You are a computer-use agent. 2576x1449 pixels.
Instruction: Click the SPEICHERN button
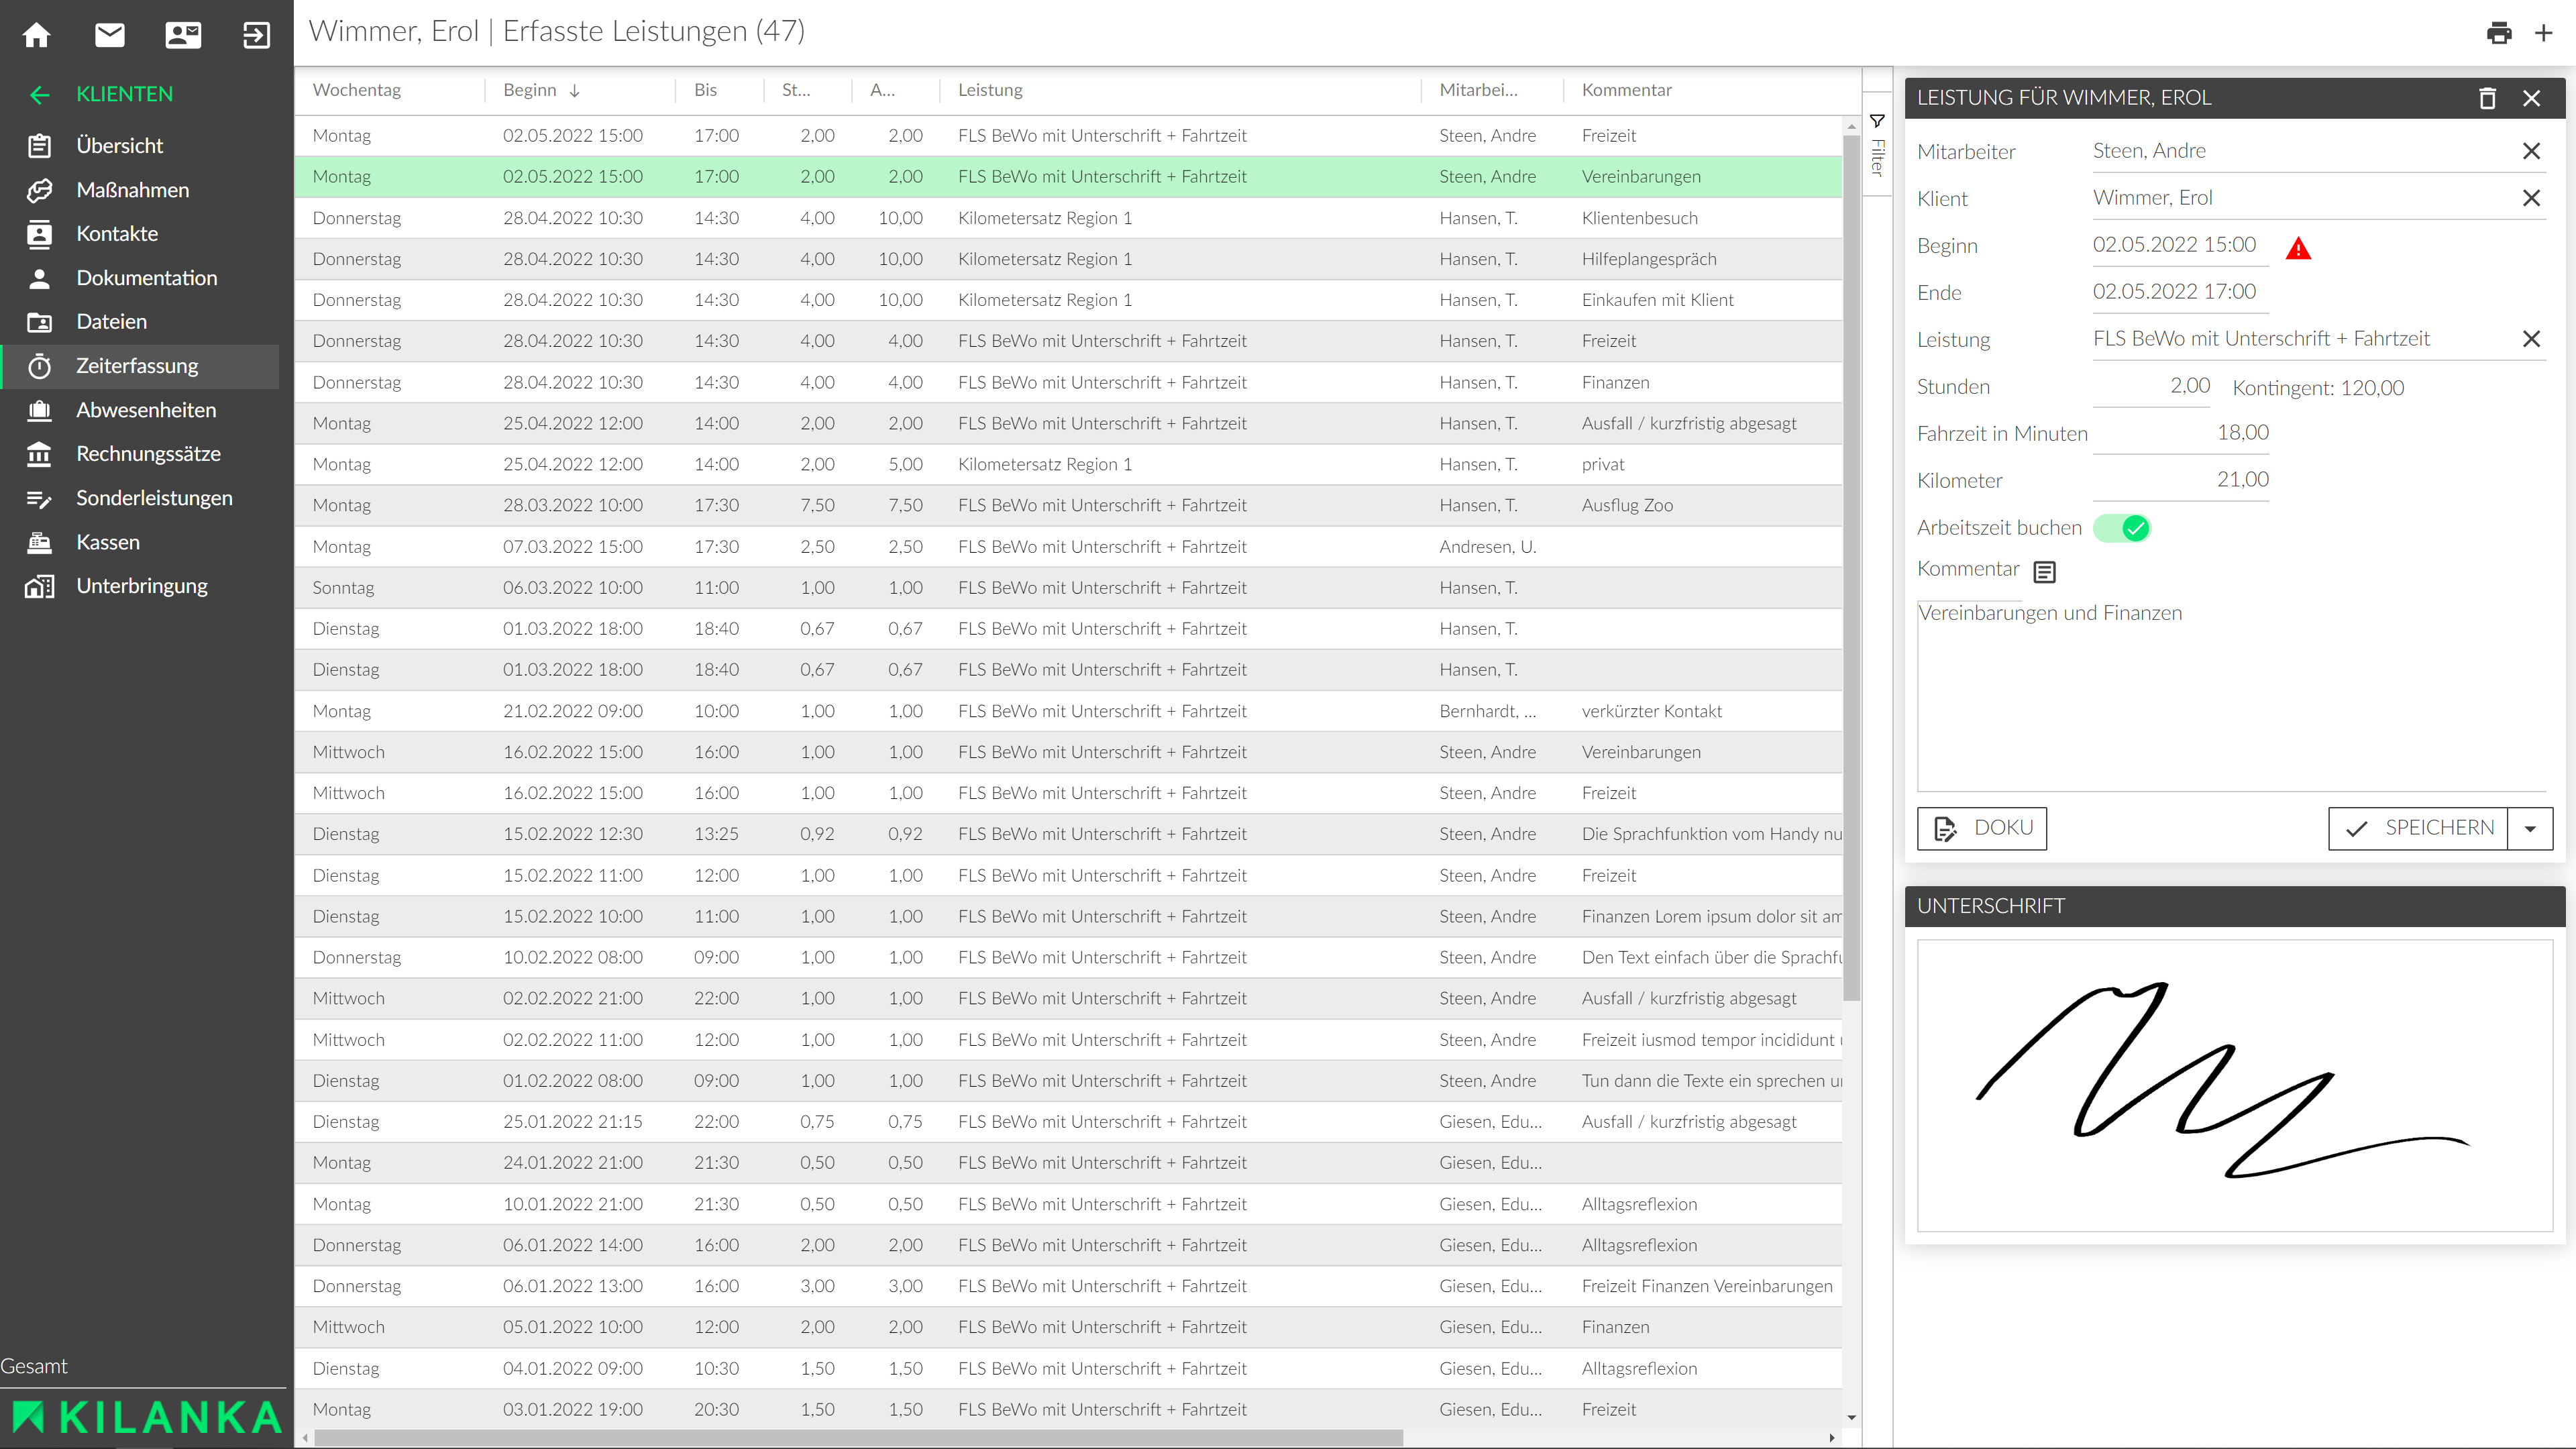[2418, 828]
